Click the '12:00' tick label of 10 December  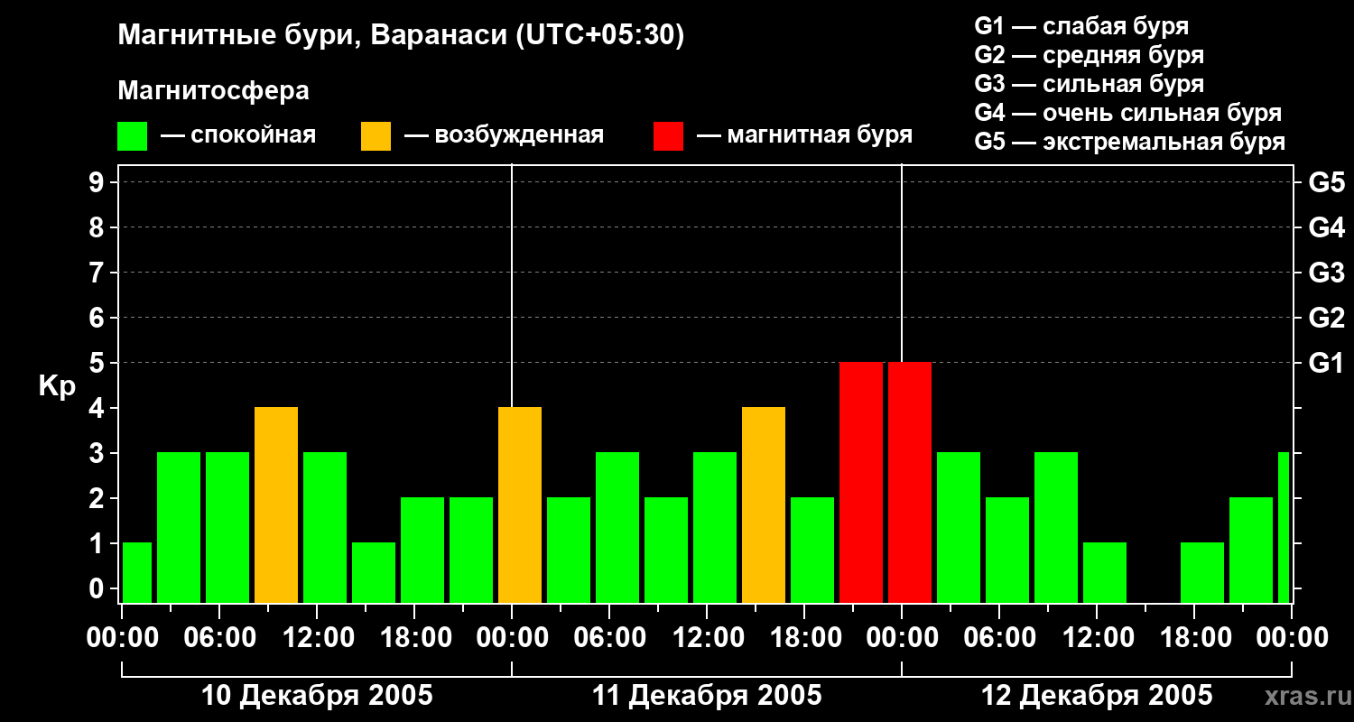318,638
